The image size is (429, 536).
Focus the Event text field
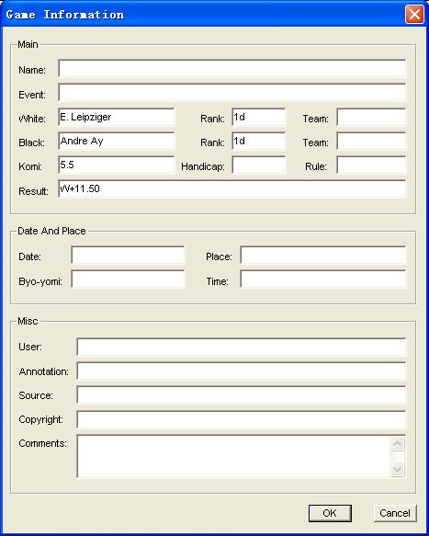click(231, 93)
